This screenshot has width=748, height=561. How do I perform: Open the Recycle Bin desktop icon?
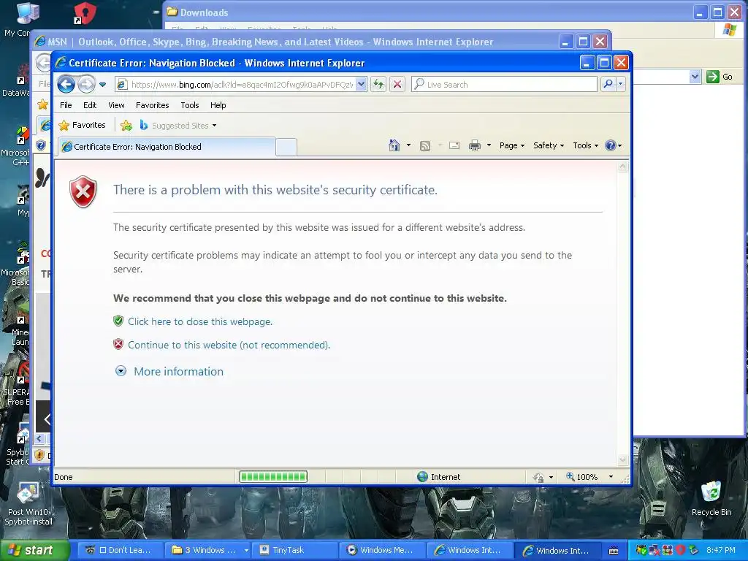pos(711,498)
